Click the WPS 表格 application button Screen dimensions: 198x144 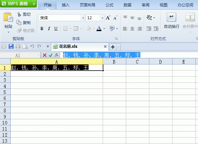pyautogui.click(x=18, y=4)
